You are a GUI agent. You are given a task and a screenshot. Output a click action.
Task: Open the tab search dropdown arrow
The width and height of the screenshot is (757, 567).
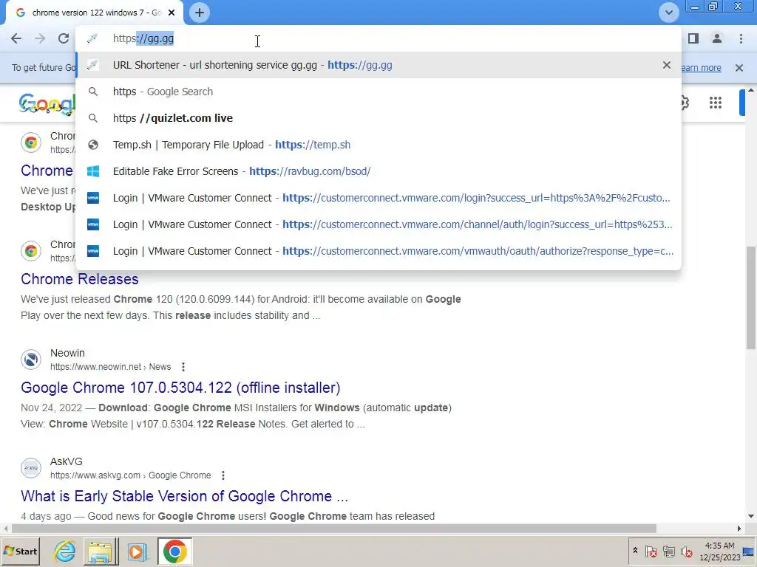(x=668, y=13)
